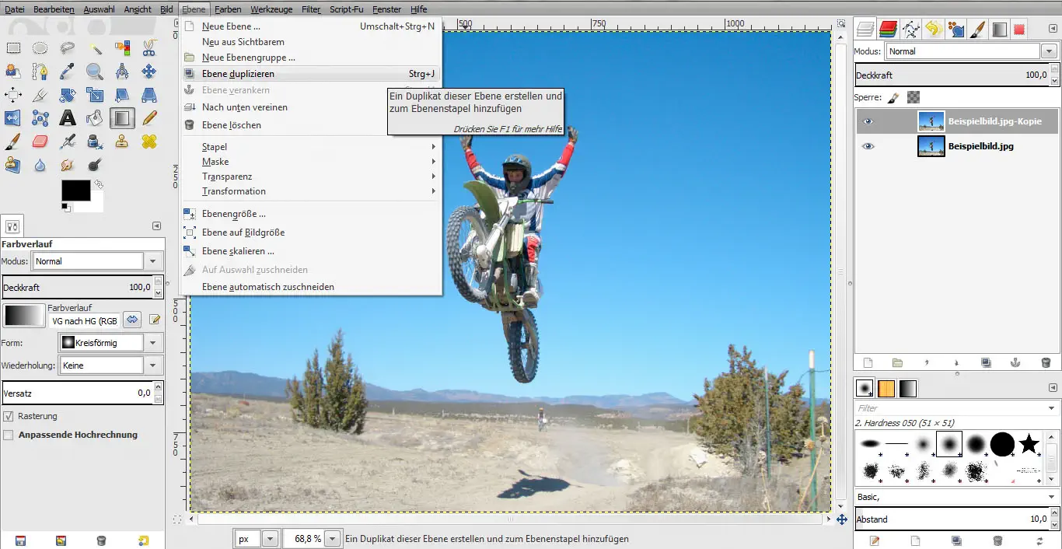1062x549 pixels.
Task: Uncheck the Rasterung checkbox
Action: (x=9, y=416)
